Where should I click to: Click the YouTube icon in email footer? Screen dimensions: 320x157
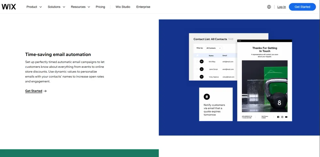[x=286, y=117]
